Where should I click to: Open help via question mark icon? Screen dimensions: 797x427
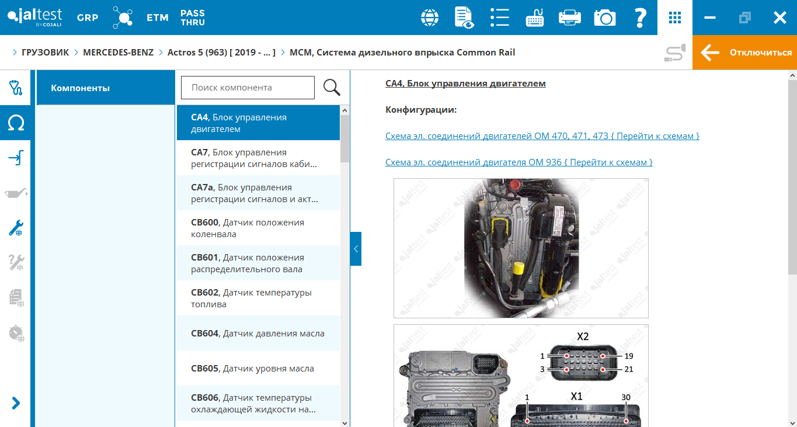tap(640, 18)
